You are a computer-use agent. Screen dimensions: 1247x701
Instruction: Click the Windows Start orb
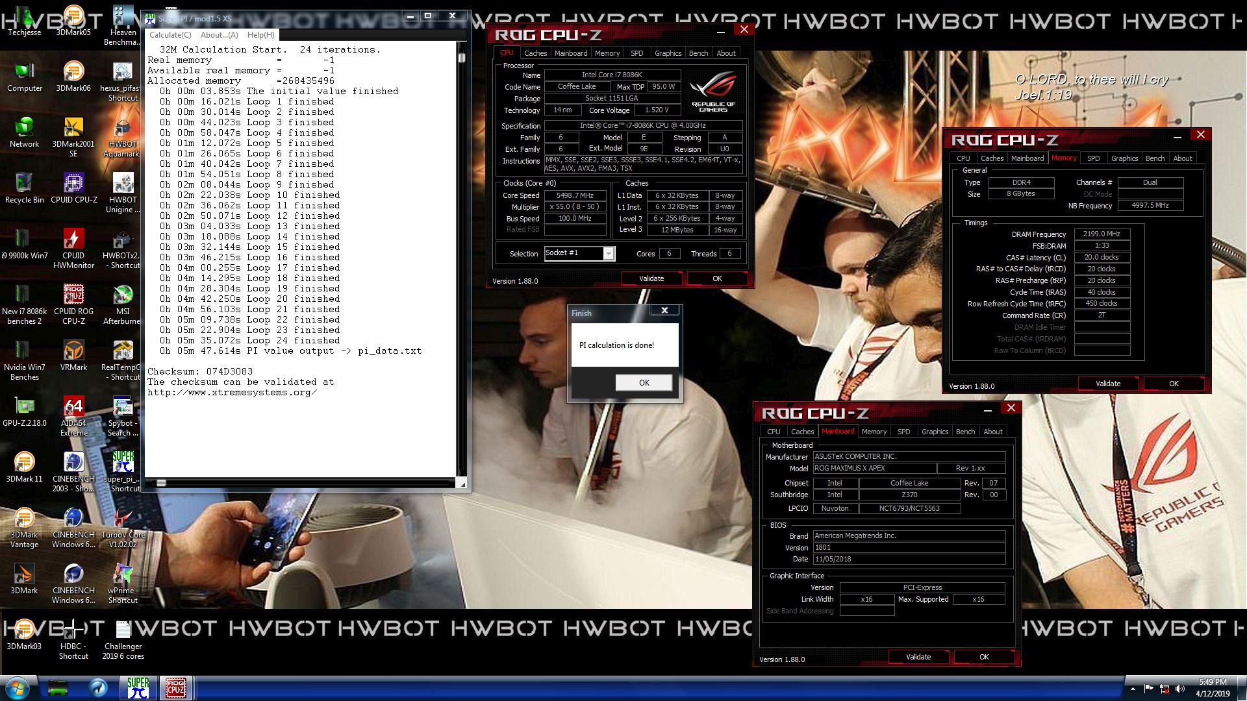18,688
